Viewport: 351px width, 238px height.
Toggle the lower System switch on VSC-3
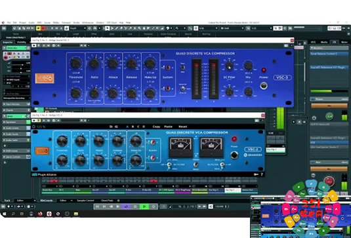coord(167,89)
